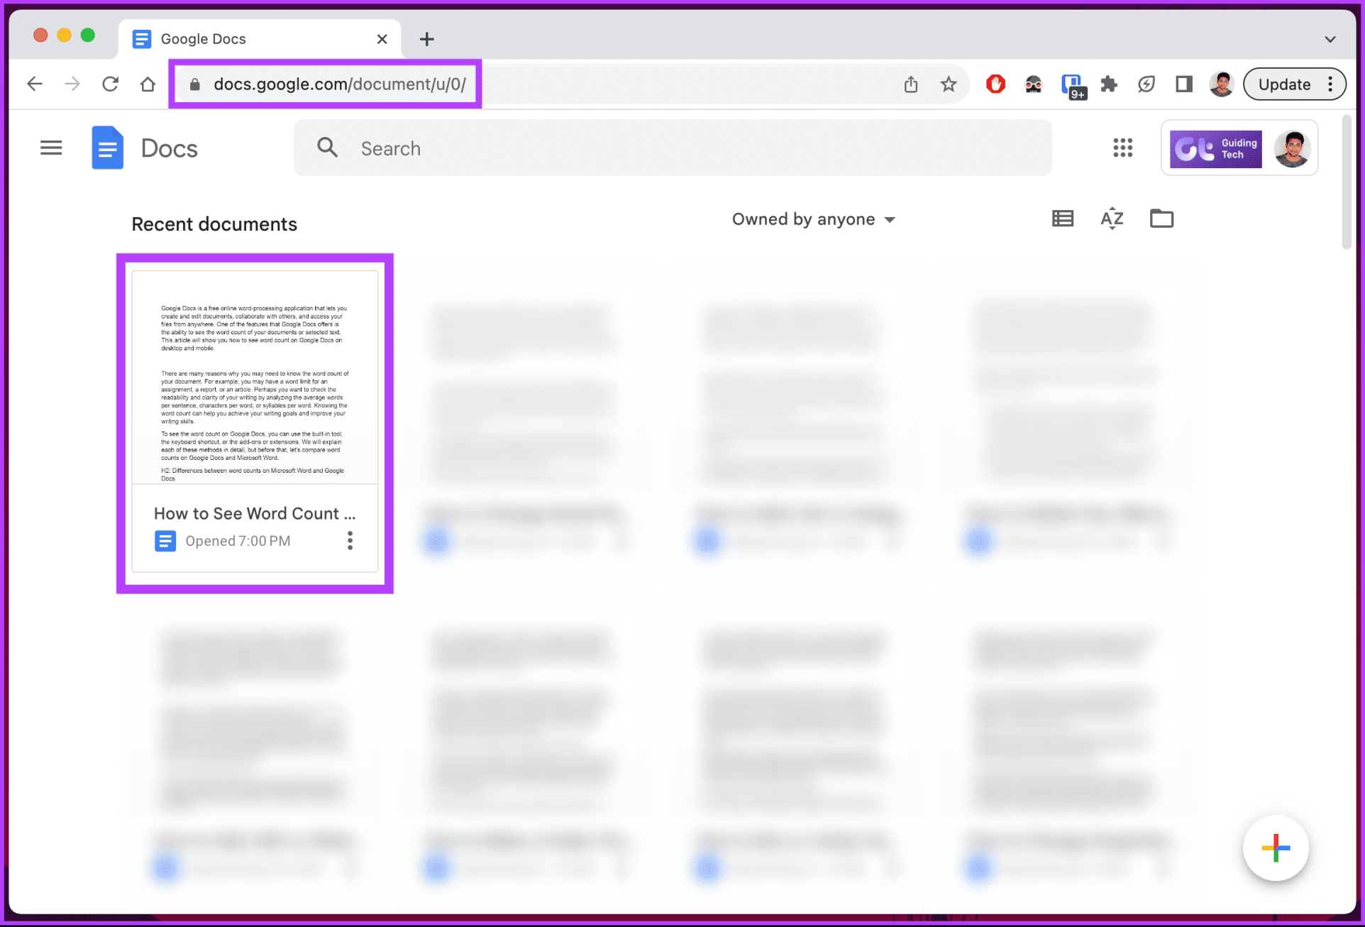Open the Guiding Tech profile avatar
Image resolution: width=1365 pixels, height=927 pixels.
coord(1293,148)
